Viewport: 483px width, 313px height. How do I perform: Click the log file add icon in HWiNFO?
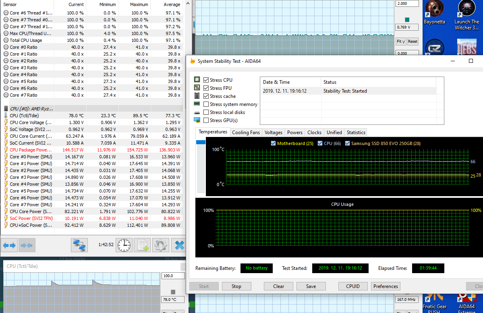(143, 245)
